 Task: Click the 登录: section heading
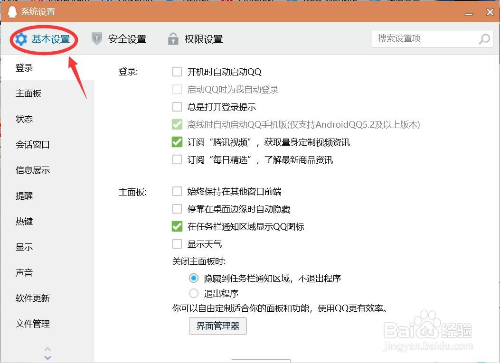pos(128,72)
